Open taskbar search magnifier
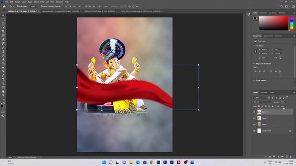The height and width of the screenshot is (166, 296). [111, 162]
